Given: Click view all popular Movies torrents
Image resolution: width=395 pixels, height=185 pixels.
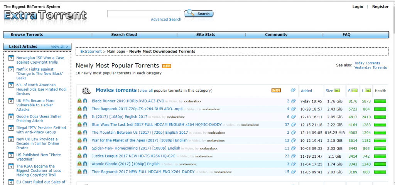Looking at the screenshot, I should [146, 90].
